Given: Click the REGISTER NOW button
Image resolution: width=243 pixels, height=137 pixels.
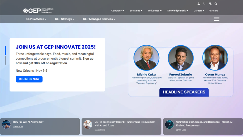Looking at the screenshot, I should click(x=29, y=79).
